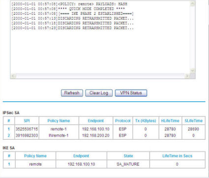This screenshot has width=209, height=178.
Task: Click the 00:57:13 DISCARDING RETRANSMITTED PACKET log line
Action: [x=72, y=18]
